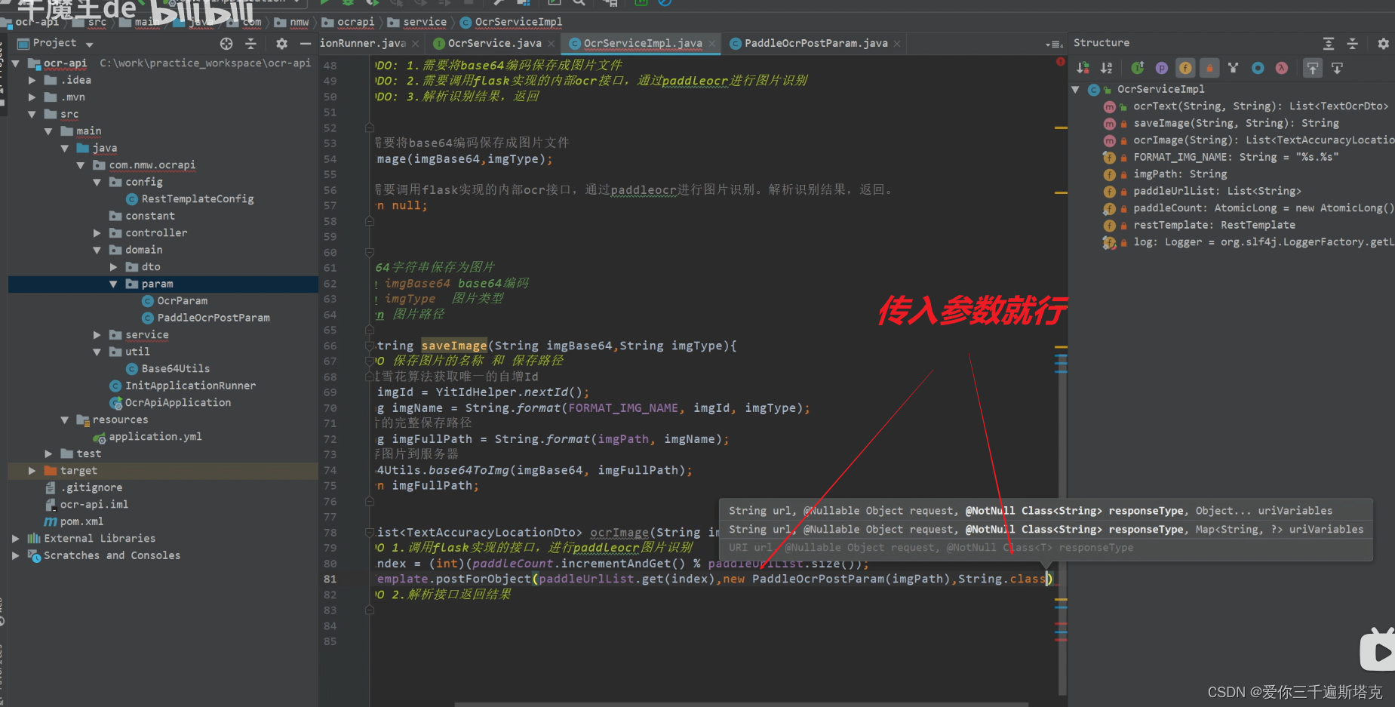
Task: Select the Project panel locate-opened-file crosshair icon
Action: [x=226, y=43]
